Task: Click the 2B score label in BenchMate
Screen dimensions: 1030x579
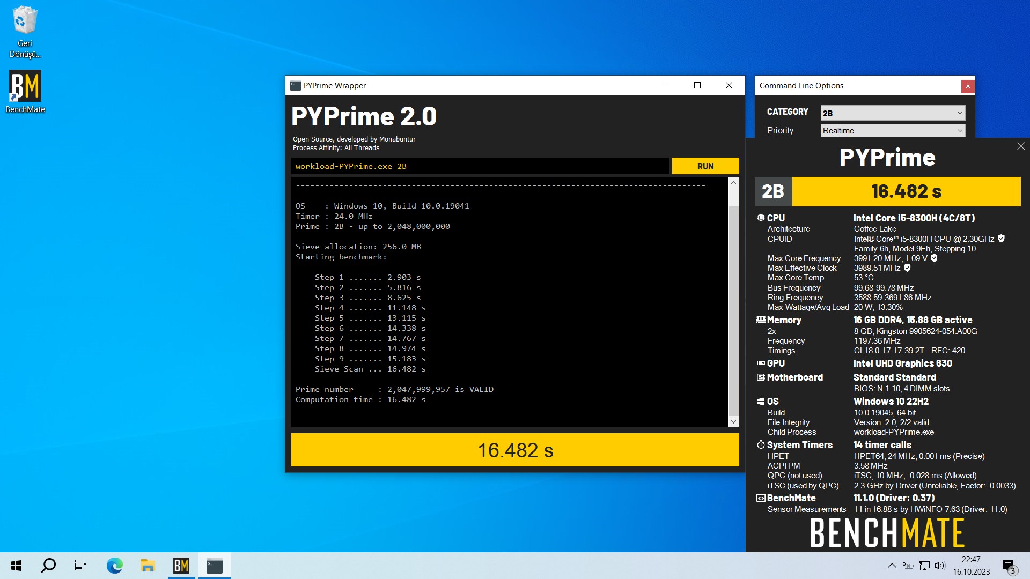Action: 773,191
